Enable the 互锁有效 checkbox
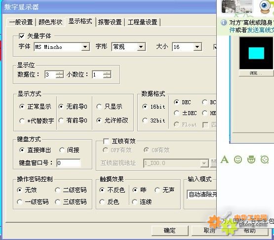Image resolution: width=274 pixels, height=240 pixels. pos(106,141)
